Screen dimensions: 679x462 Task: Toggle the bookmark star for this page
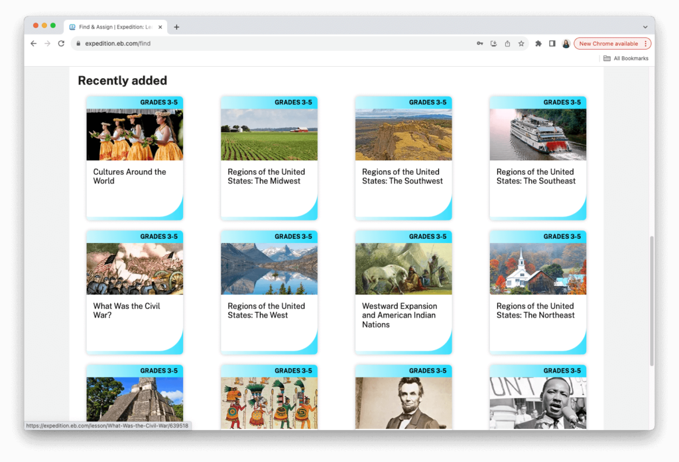(x=521, y=43)
